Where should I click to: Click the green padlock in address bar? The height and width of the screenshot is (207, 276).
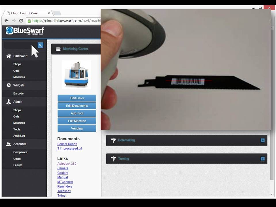pyautogui.click(x=29, y=21)
